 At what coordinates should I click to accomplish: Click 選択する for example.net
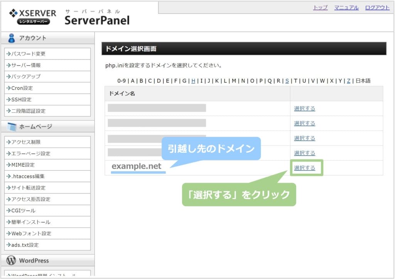point(305,168)
